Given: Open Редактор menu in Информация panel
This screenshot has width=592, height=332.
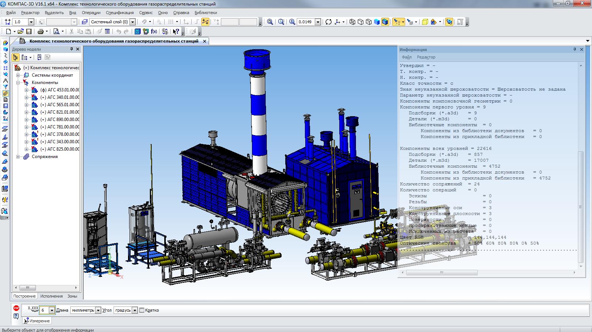Looking at the screenshot, I should click(426, 57).
